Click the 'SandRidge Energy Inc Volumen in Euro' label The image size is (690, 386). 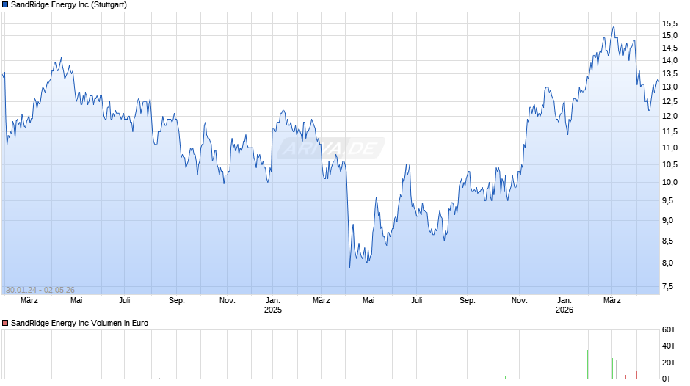80,323
